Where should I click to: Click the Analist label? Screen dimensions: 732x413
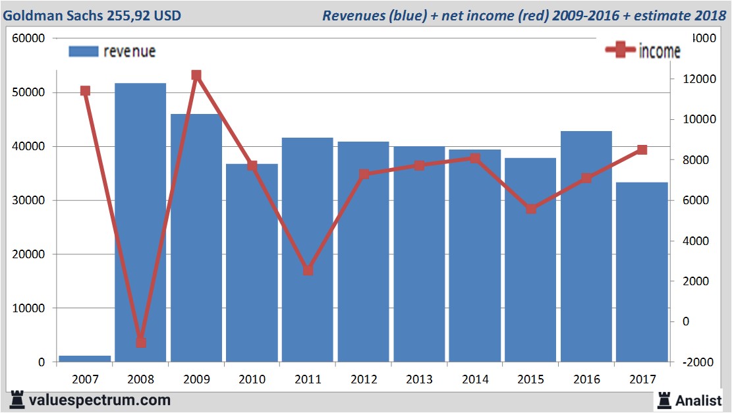[698, 400]
